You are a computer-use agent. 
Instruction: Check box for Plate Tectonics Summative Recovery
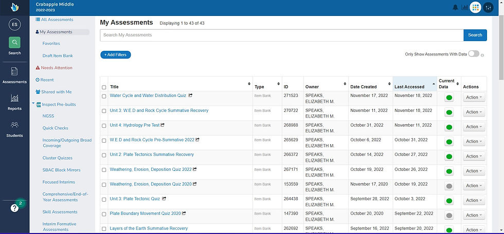click(104, 155)
